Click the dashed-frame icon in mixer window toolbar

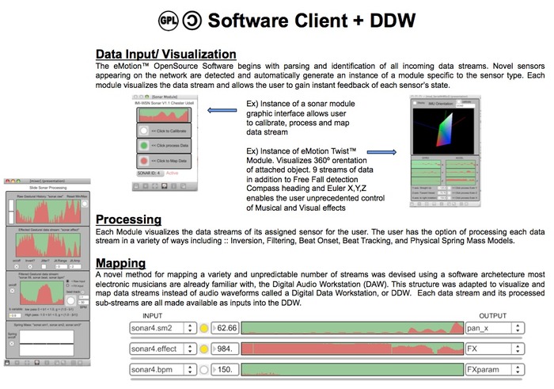[27, 363]
